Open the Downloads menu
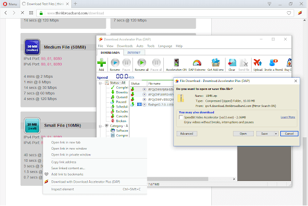 click(124, 46)
